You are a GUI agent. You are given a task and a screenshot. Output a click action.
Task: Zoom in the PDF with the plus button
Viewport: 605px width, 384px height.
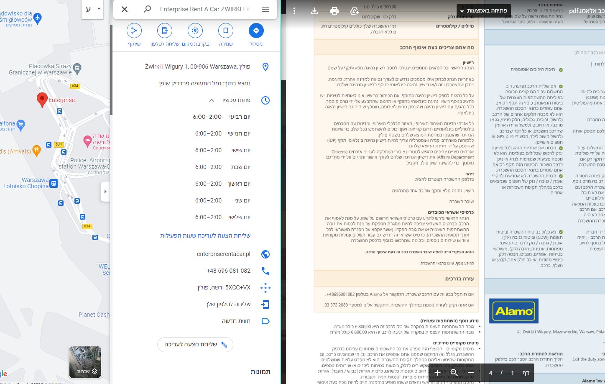pos(437,372)
